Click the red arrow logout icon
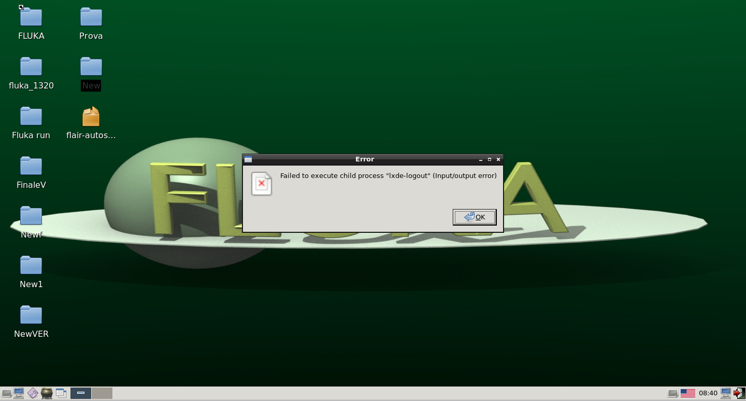Image resolution: width=746 pixels, height=401 pixels. pyautogui.click(x=739, y=393)
